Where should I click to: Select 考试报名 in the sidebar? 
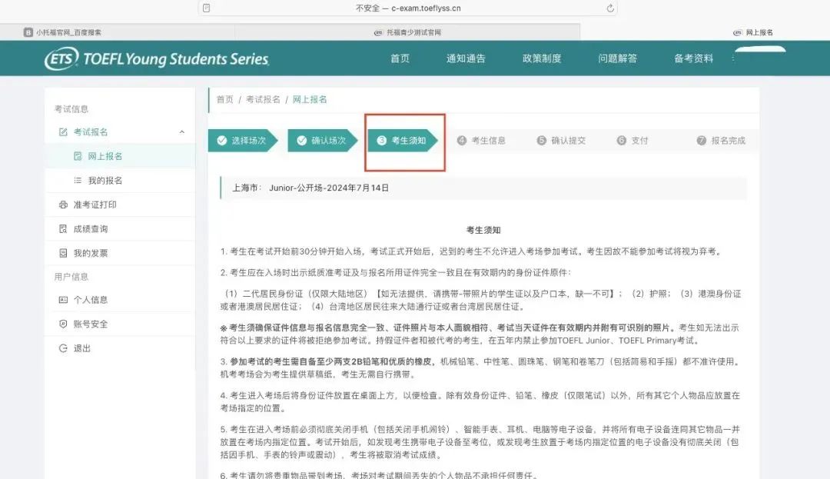120,131
